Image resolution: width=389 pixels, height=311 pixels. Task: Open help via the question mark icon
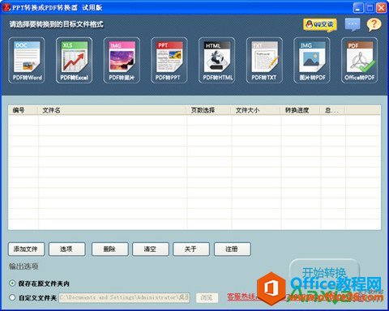click(374, 24)
